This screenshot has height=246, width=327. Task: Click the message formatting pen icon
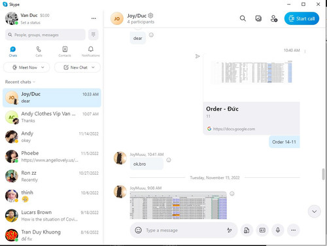pos(229,230)
